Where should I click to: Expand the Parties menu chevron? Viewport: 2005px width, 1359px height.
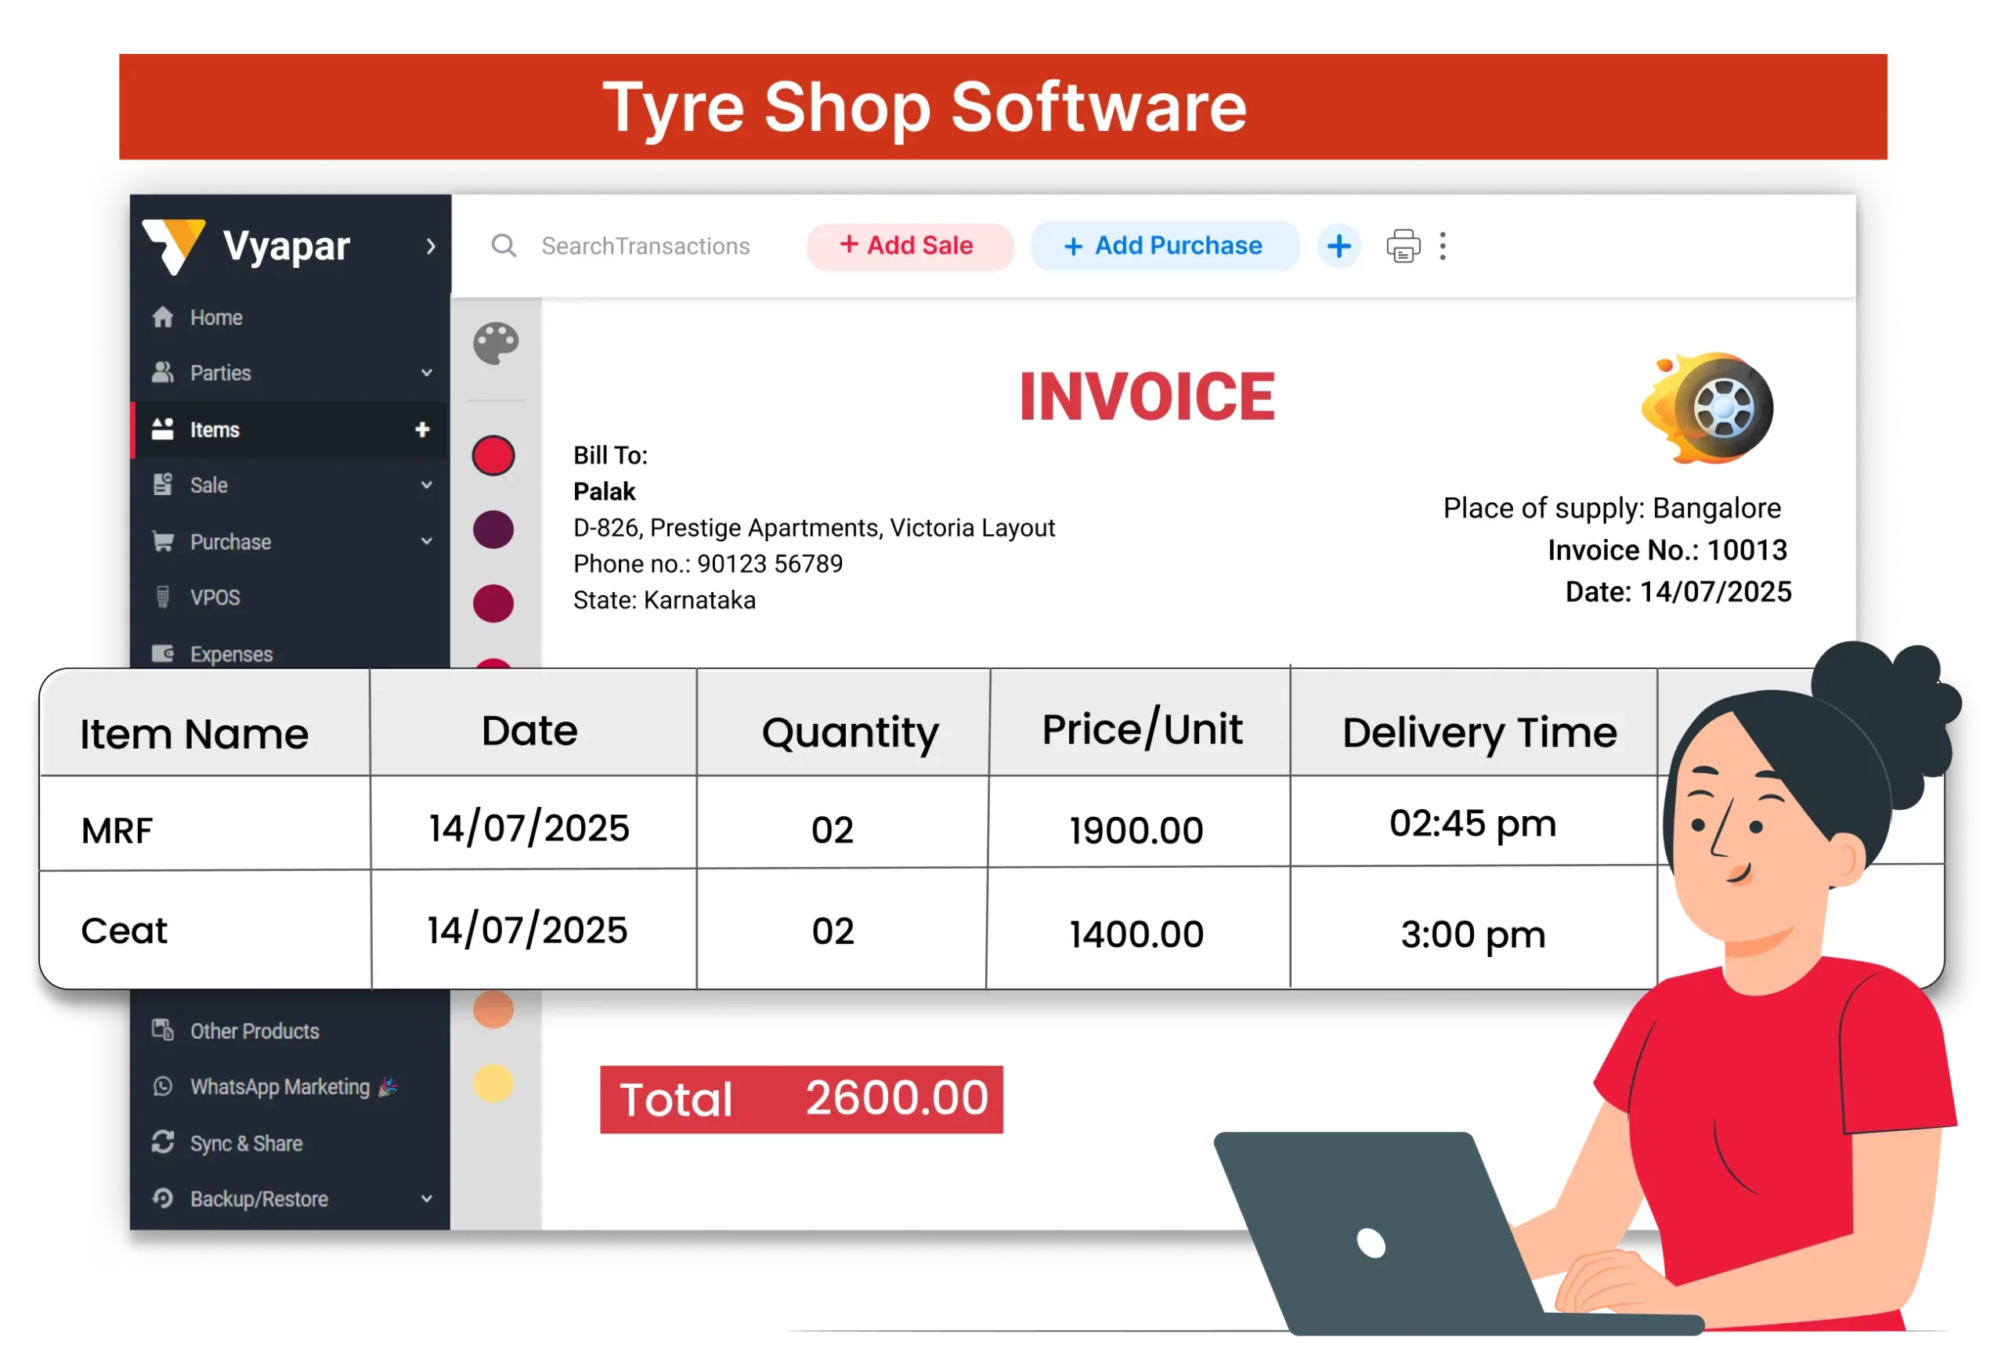[x=426, y=373]
